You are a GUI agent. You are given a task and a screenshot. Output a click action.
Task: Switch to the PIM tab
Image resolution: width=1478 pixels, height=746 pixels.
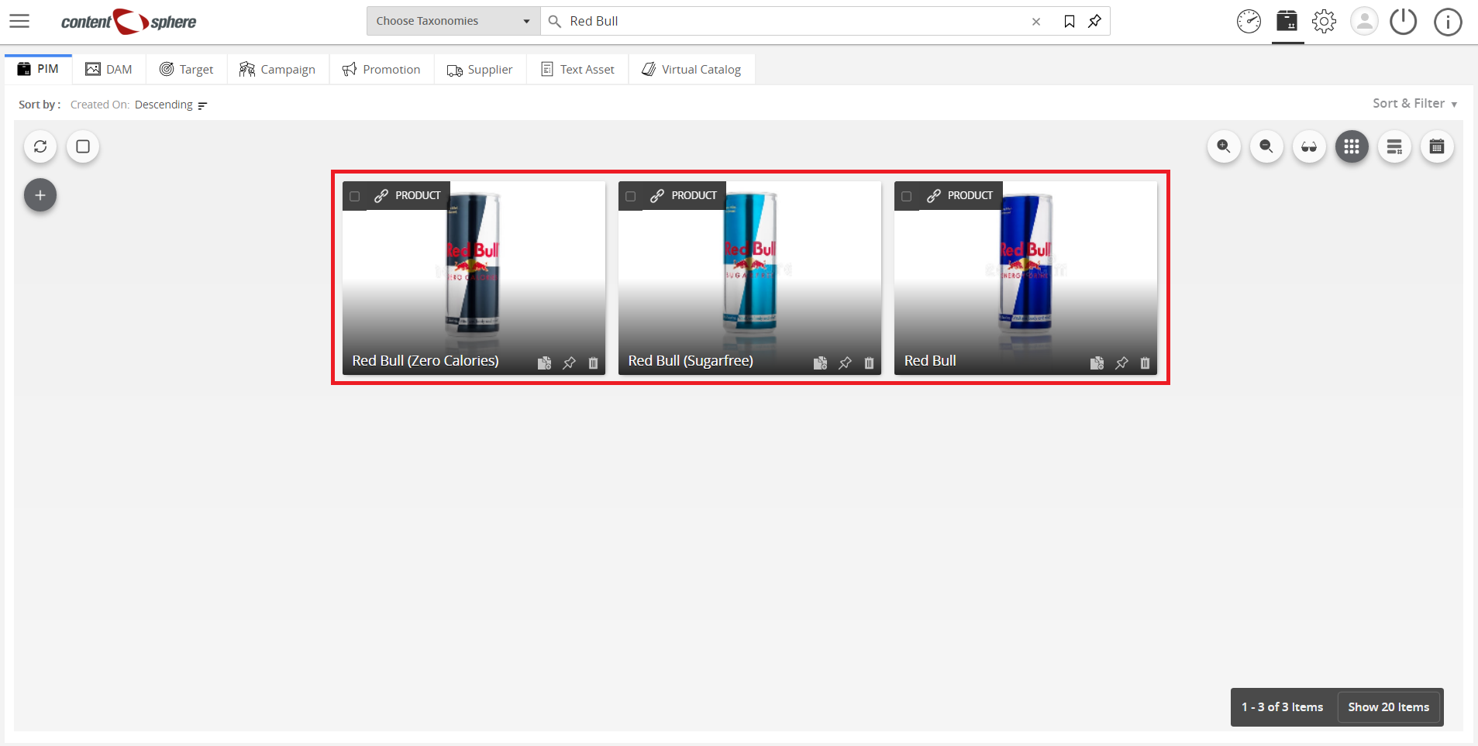(38, 69)
